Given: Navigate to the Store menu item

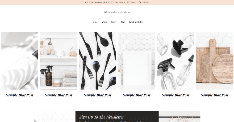Looking at the screenshot, I should coord(114,22).
